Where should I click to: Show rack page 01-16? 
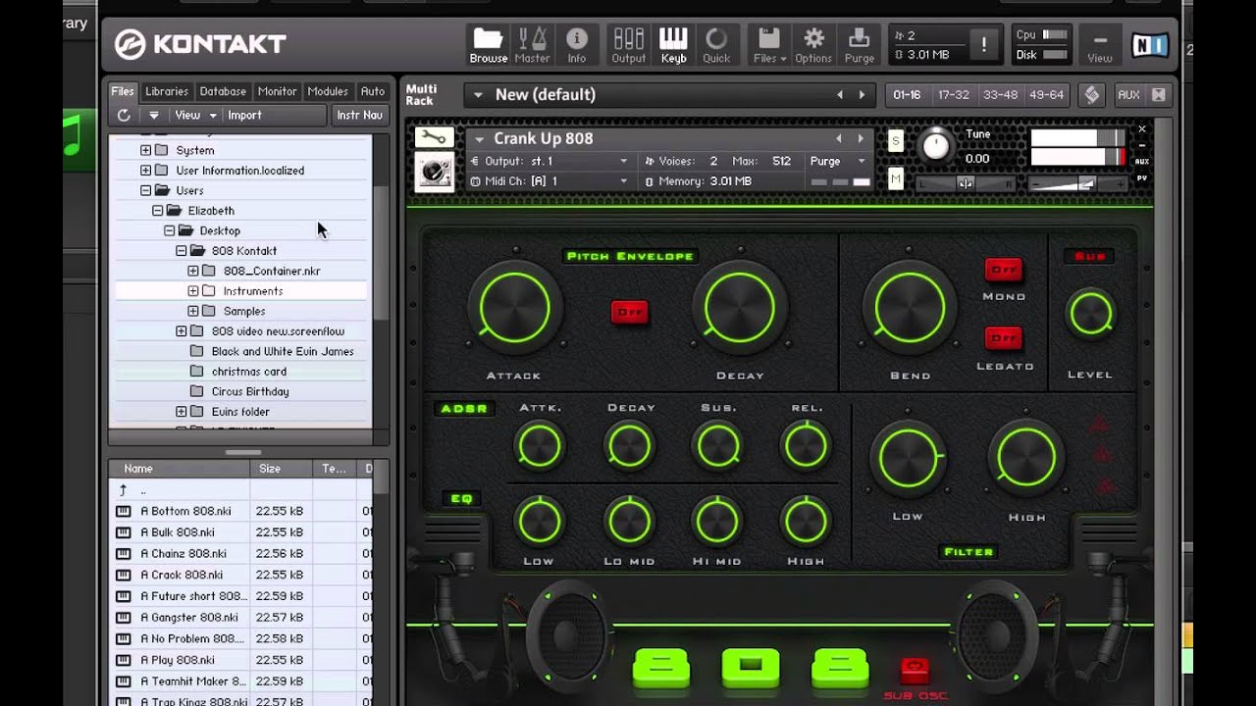coord(907,95)
